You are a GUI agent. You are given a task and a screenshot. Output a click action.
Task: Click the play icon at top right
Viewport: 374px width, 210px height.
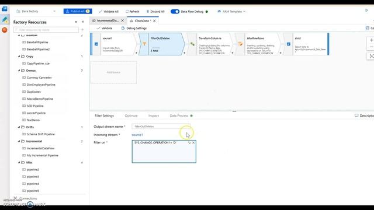coord(366,10)
